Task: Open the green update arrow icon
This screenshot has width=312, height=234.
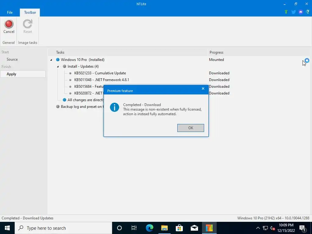Action: (x=286, y=12)
